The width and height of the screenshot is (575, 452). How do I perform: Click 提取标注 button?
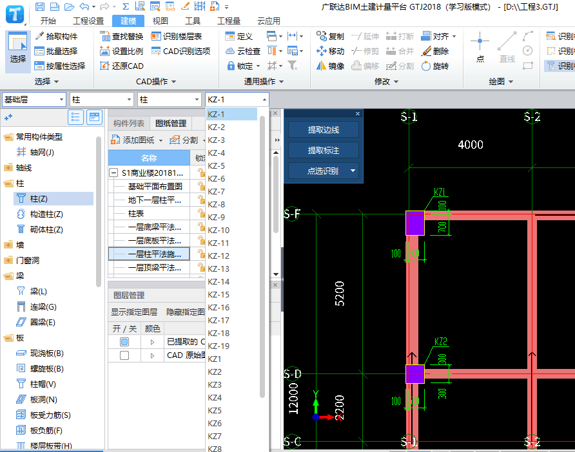coord(324,150)
